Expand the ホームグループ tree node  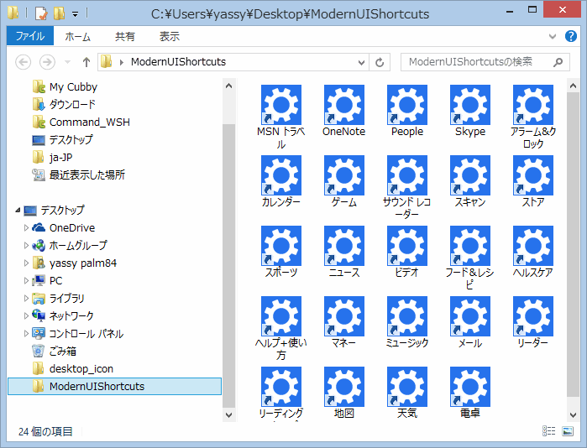pos(26,245)
